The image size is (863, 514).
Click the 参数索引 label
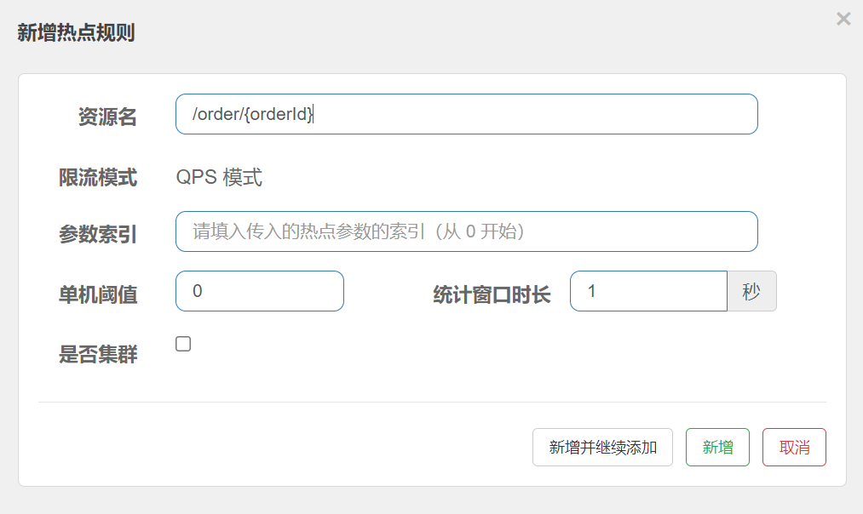coord(98,234)
